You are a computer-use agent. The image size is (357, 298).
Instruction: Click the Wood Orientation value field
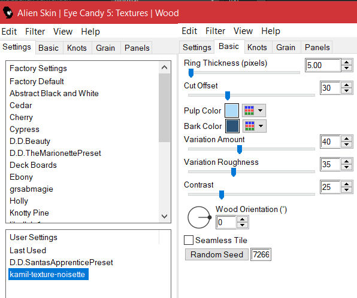coord(226,222)
